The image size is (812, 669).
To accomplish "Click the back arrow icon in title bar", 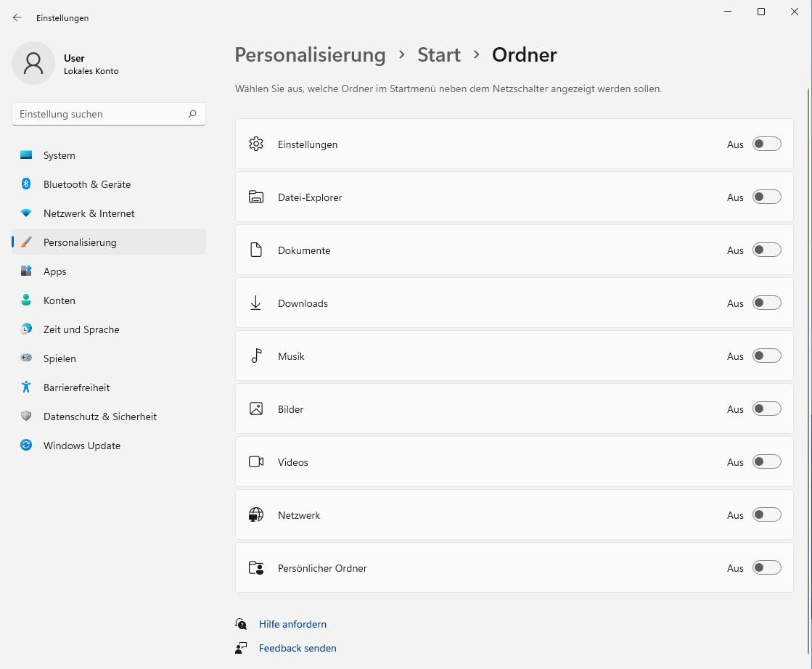I will tap(17, 17).
